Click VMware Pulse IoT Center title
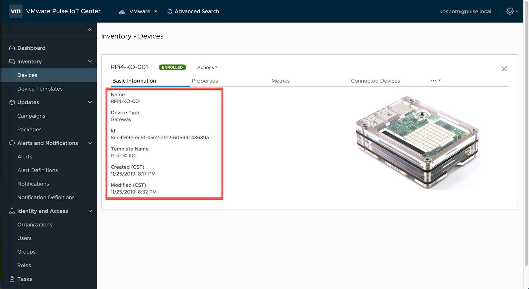Viewport: 529px width, 289px height. pos(63,11)
